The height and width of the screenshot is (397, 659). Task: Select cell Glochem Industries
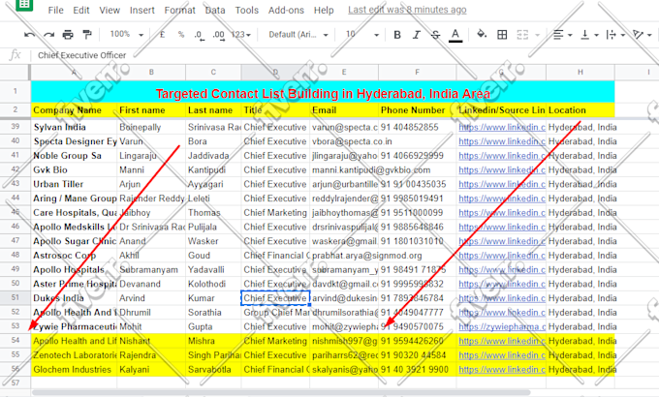pyautogui.click(x=74, y=369)
